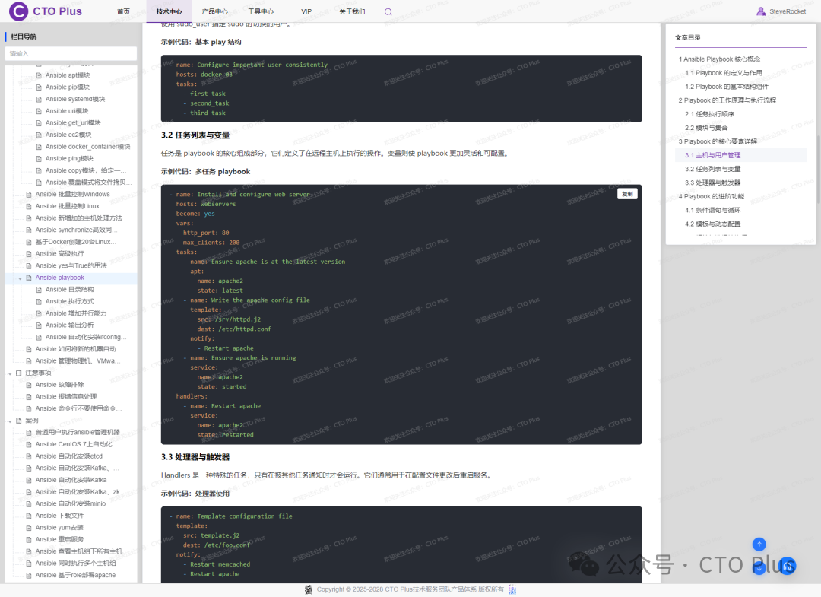Click the 复制 button on the code block
This screenshot has width=821, height=597.
pos(626,194)
